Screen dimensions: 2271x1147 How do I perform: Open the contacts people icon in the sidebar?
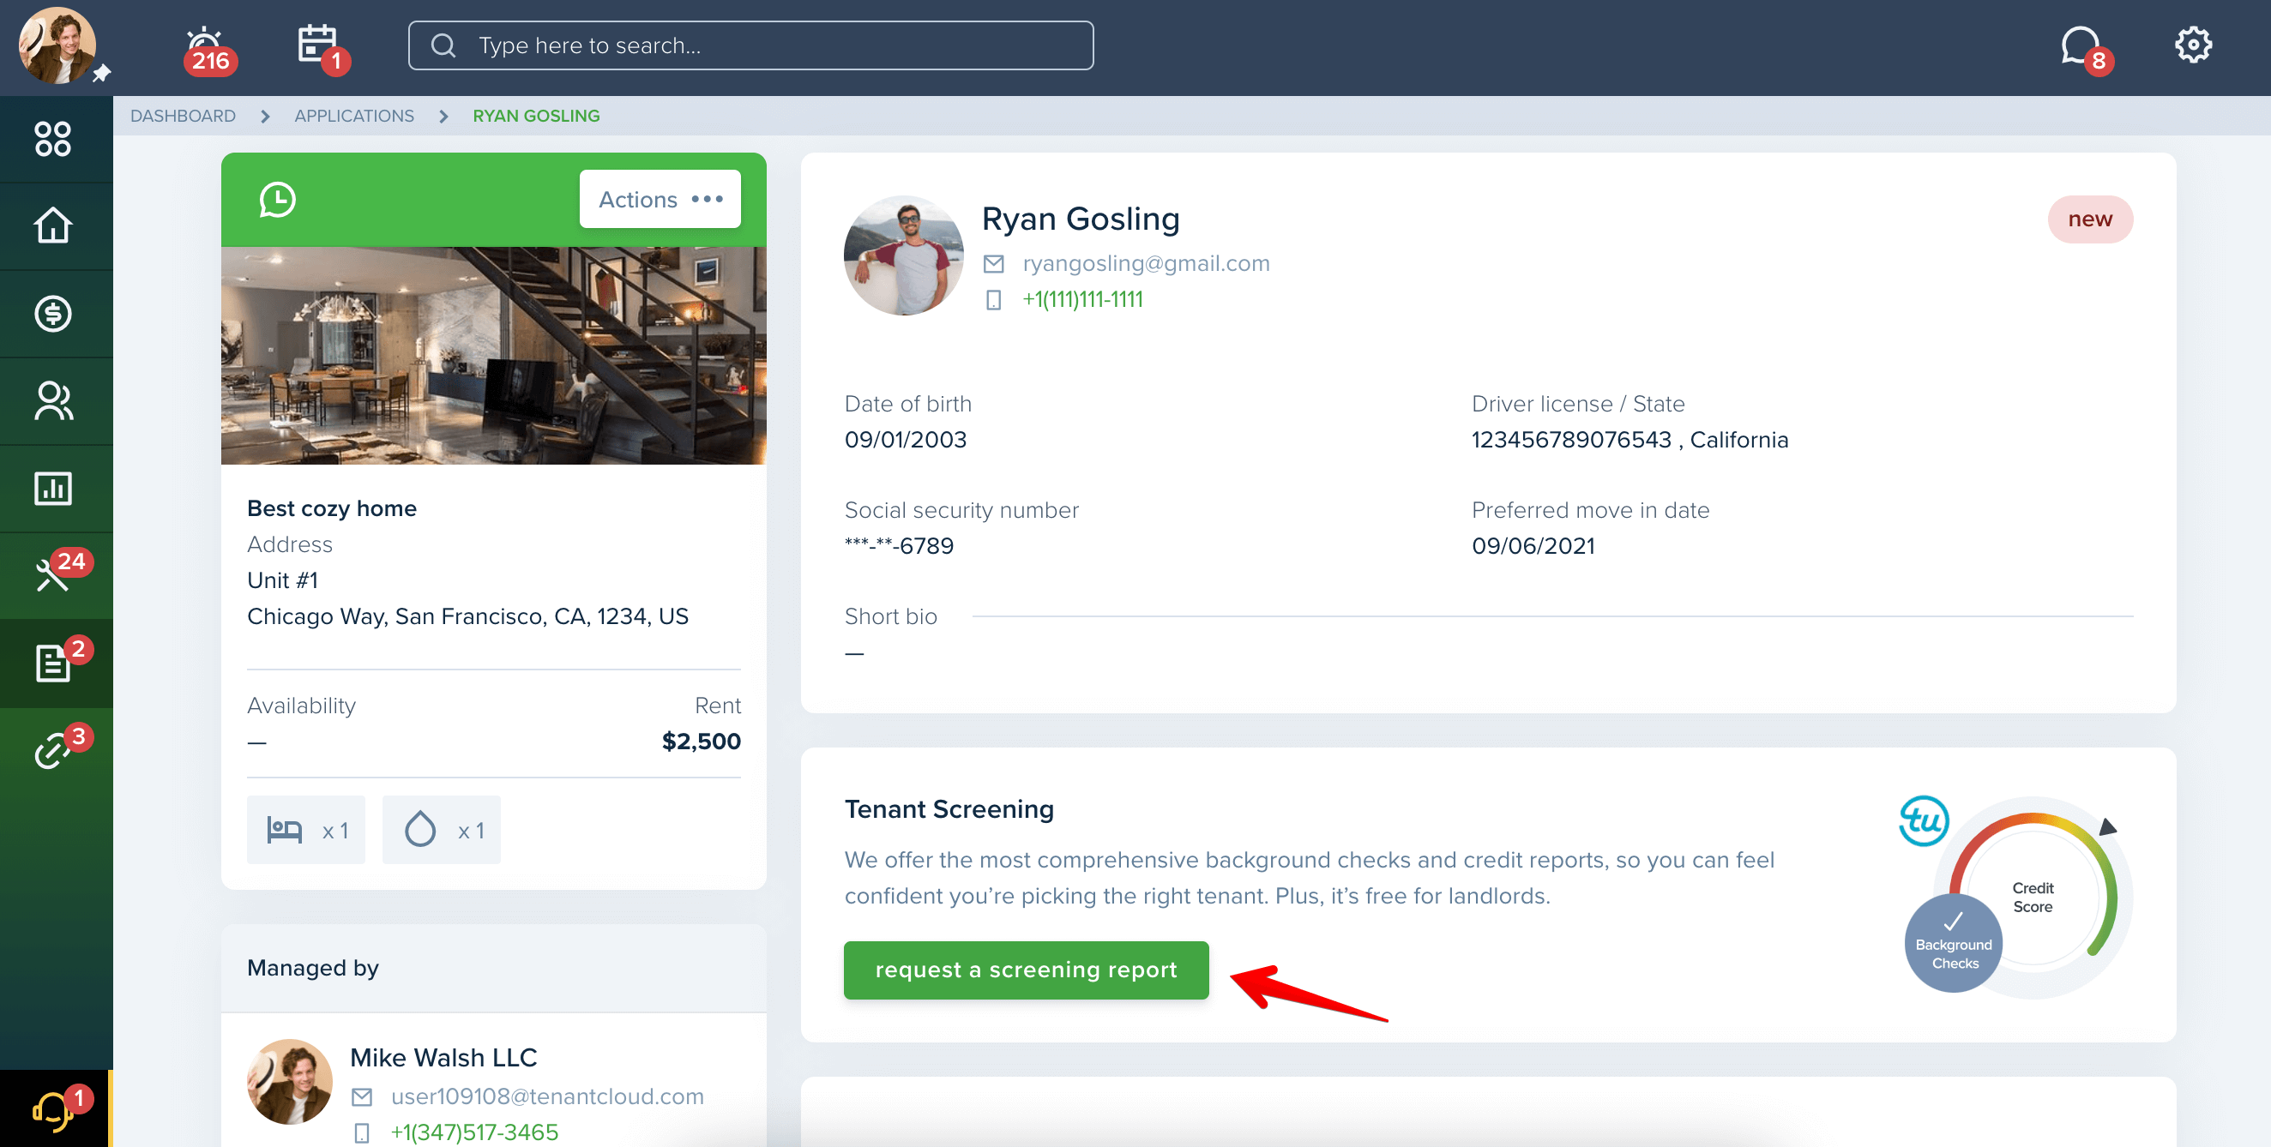pyautogui.click(x=53, y=401)
